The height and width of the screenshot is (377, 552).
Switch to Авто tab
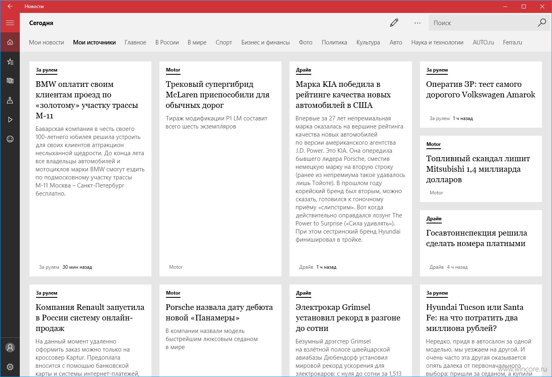tap(396, 42)
